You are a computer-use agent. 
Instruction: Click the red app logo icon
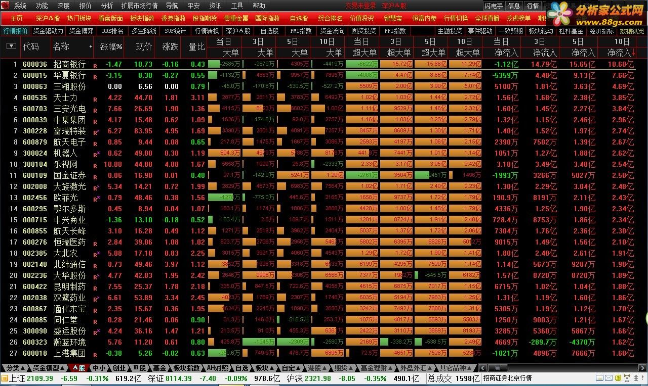(5, 6)
